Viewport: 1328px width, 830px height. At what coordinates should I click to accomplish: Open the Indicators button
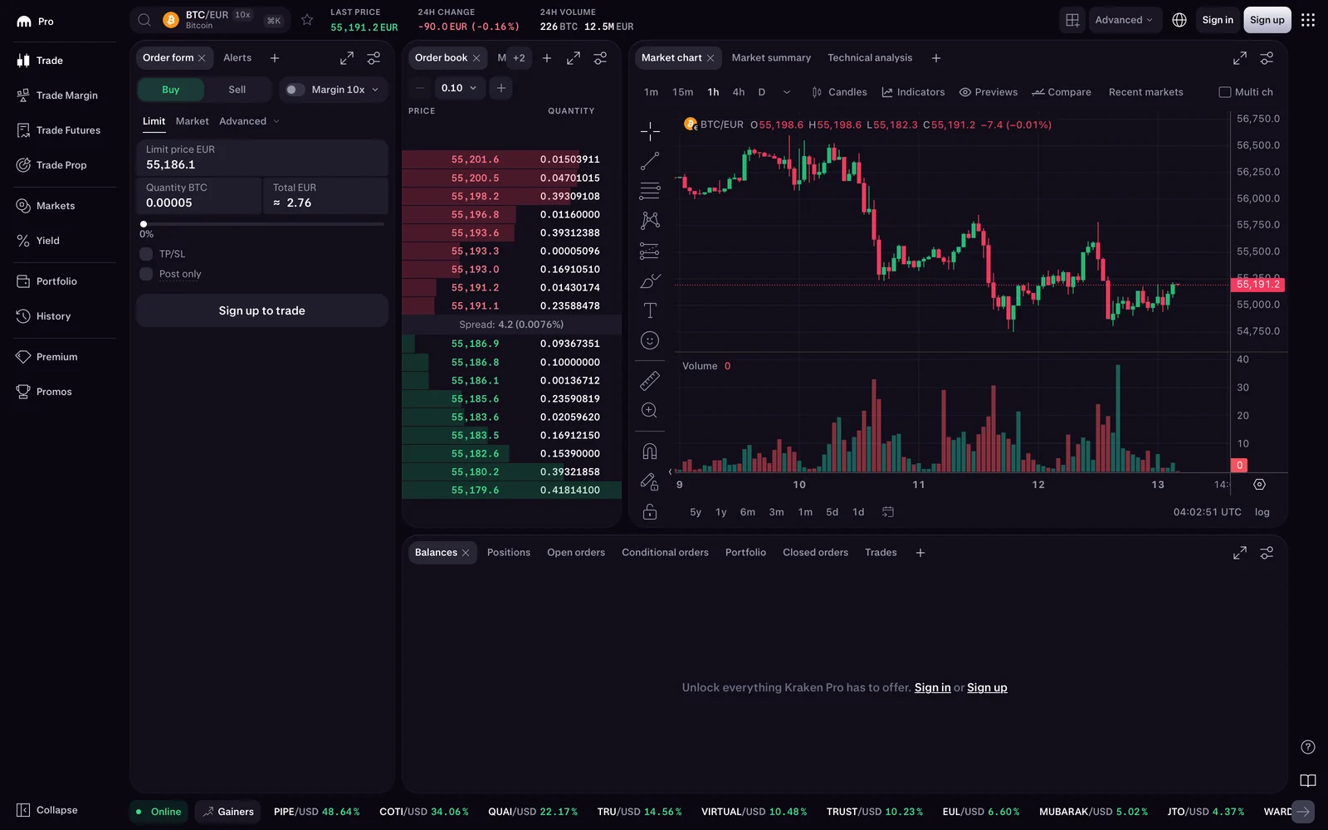(913, 92)
